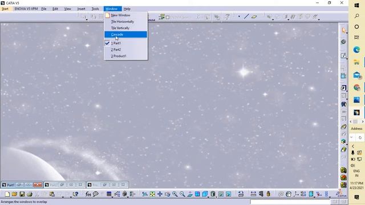
Task: Open the File menu
Action: click(44, 9)
